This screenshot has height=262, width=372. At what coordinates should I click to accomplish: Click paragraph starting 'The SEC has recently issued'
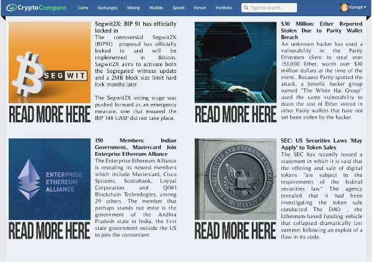[x=322, y=195]
